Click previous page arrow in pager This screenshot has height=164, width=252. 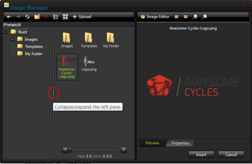65,150
